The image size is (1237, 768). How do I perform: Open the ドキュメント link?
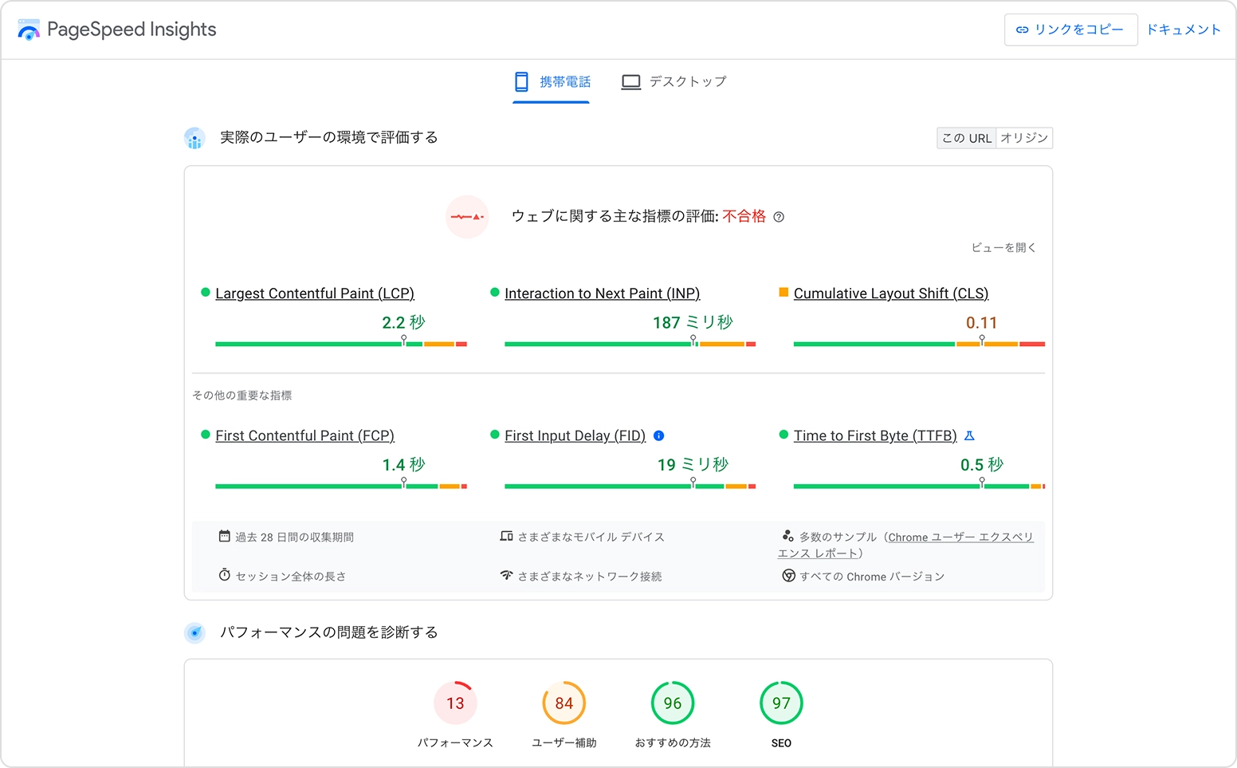coord(1184,30)
